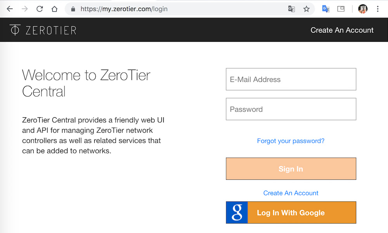Go to the browser home icon
Viewport: 388px width, 233px height.
tap(54, 9)
